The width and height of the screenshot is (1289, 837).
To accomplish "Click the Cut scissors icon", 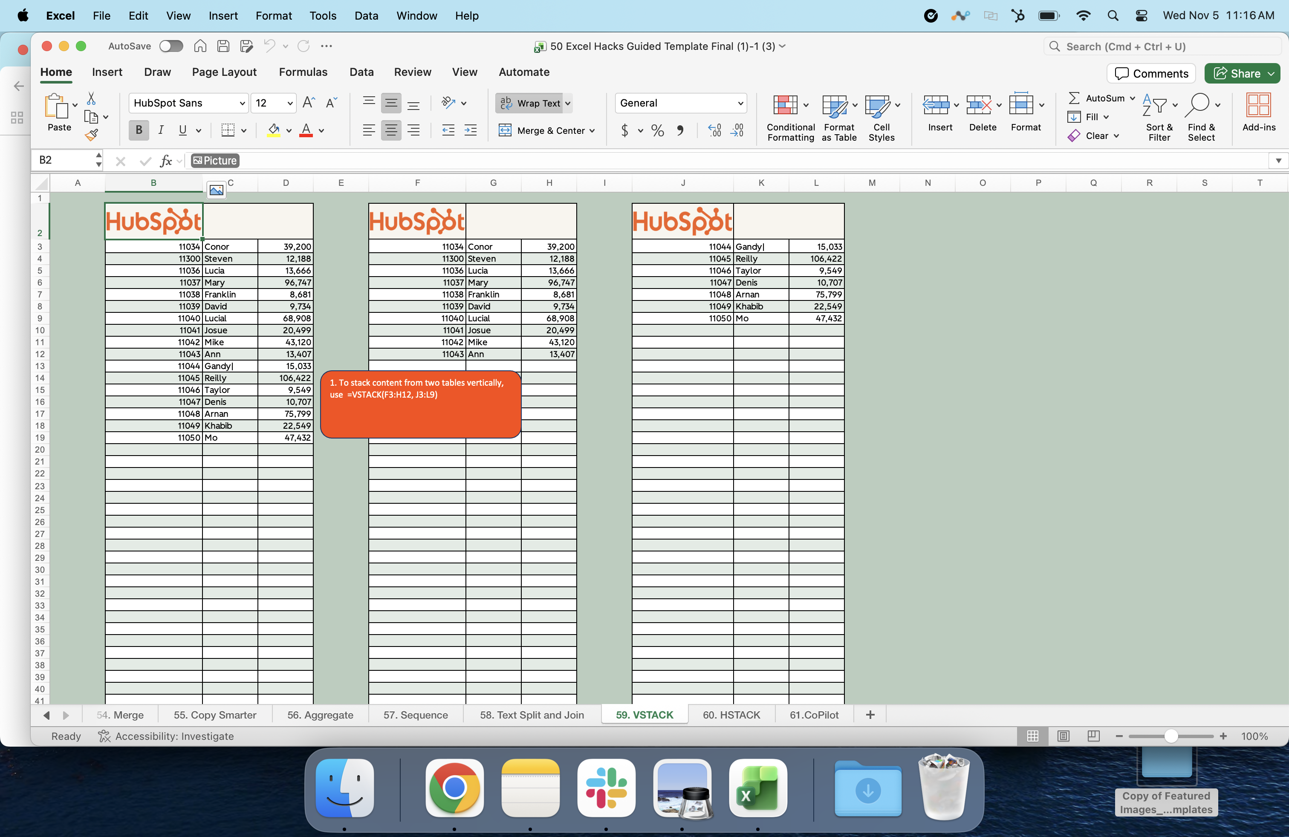I will (x=91, y=98).
